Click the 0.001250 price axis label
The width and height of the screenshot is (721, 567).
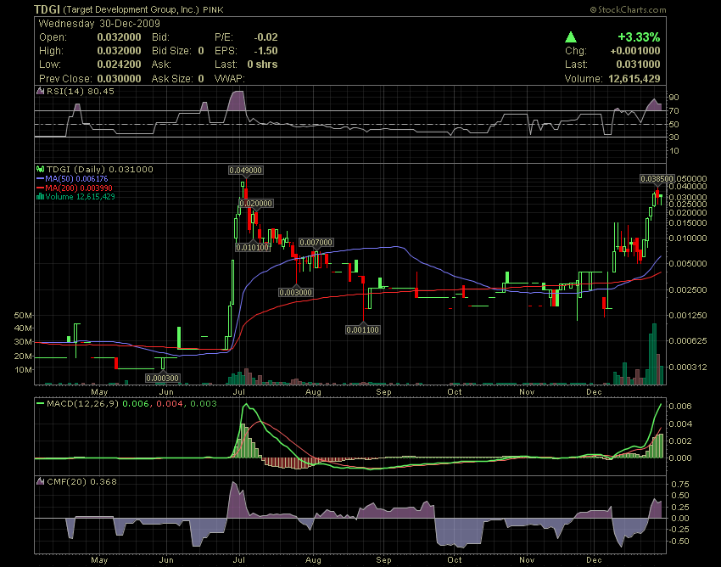pos(687,315)
